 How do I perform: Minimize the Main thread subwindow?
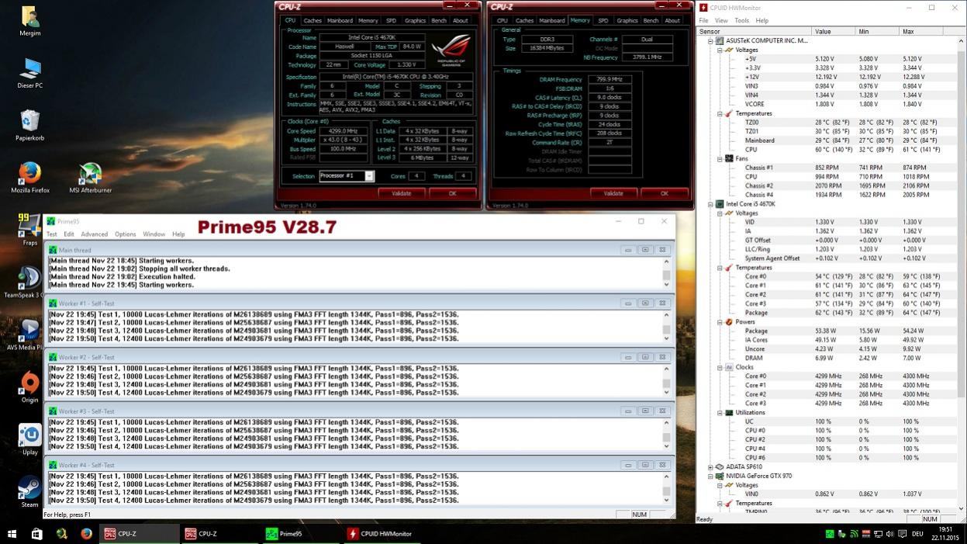tap(628, 250)
